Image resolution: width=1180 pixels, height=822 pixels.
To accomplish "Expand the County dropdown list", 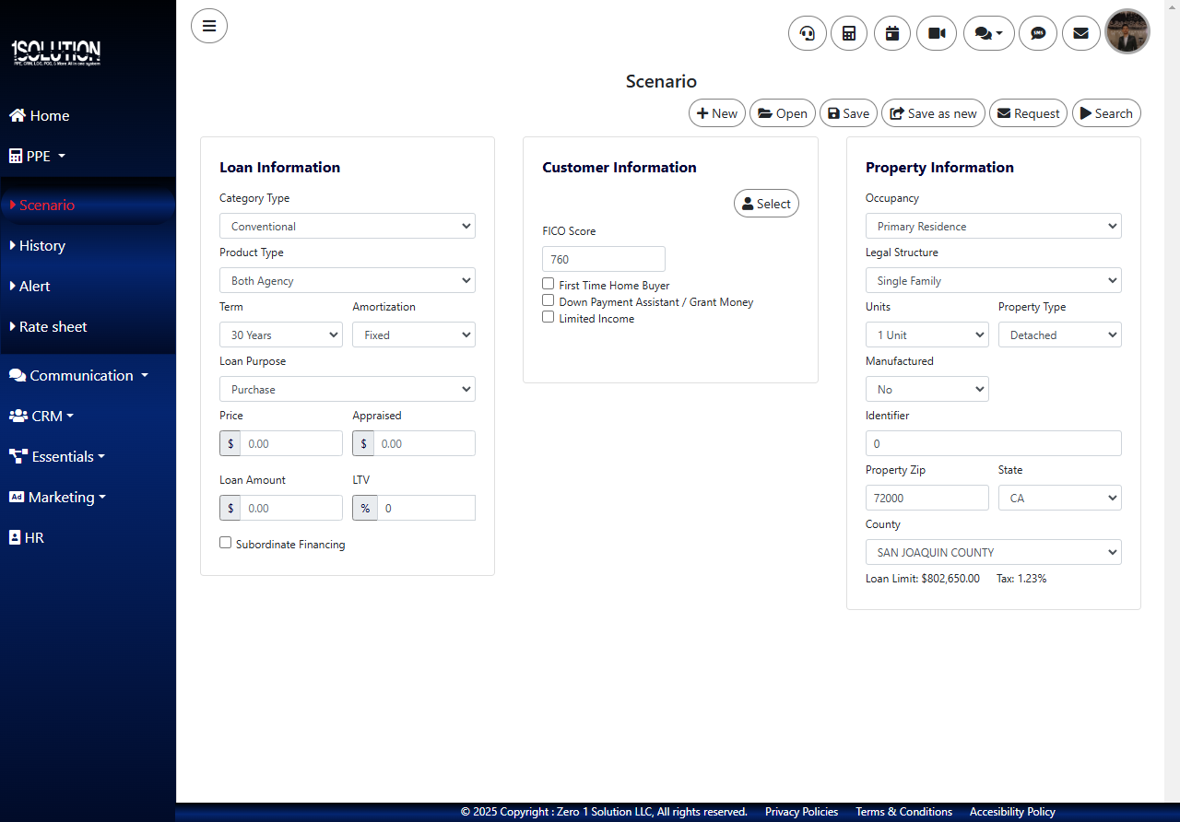I will (993, 553).
